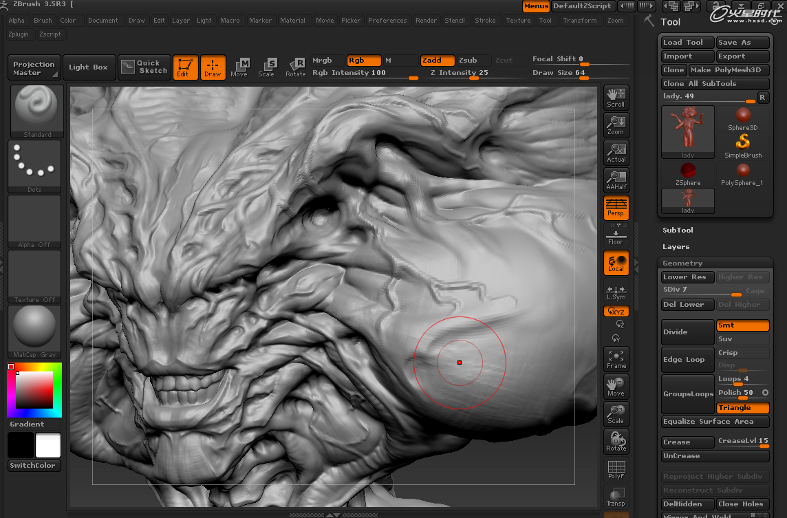The height and width of the screenshot is (518, 787).
Task: Click the PolyF icon
Action: (616, 470)
